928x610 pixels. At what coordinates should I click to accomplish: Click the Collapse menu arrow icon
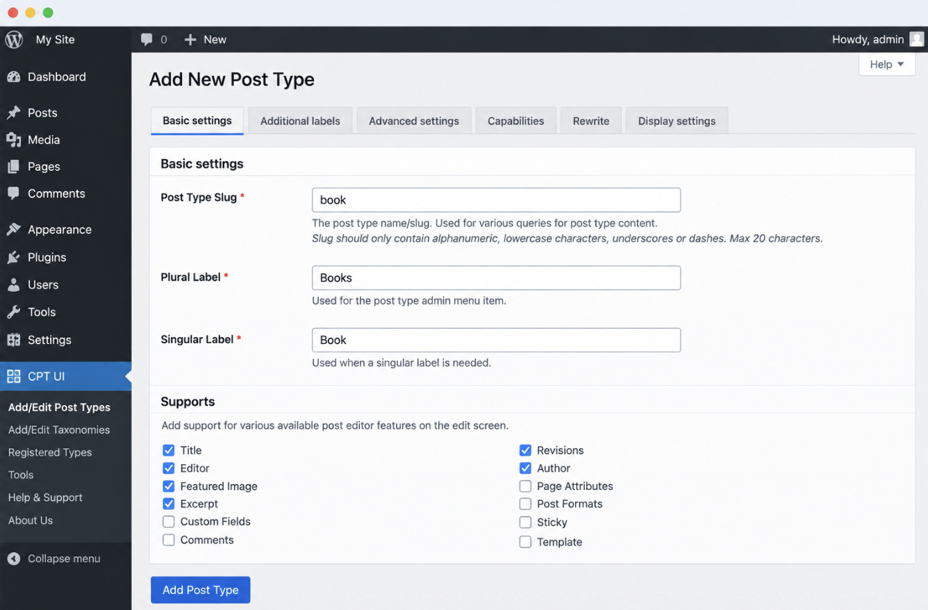[x=14, y=559]
